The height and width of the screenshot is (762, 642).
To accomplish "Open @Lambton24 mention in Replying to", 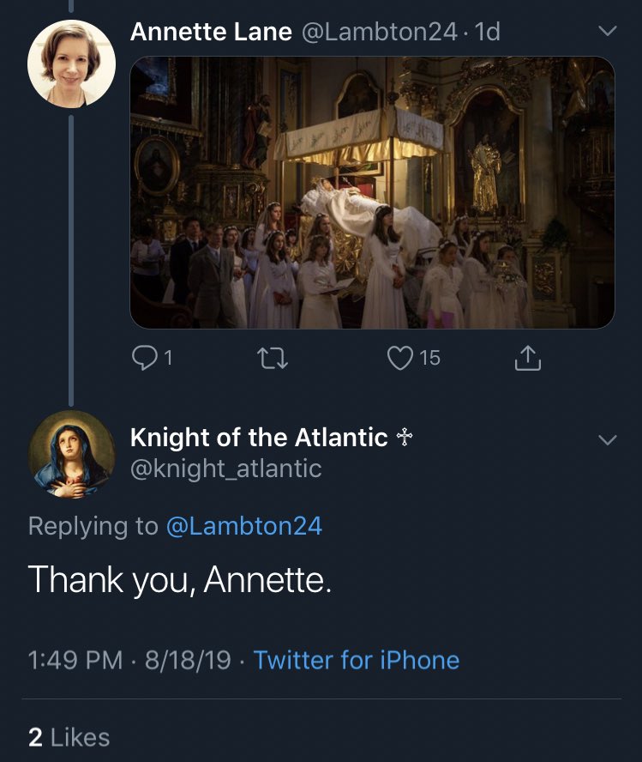I will point(243,526).
